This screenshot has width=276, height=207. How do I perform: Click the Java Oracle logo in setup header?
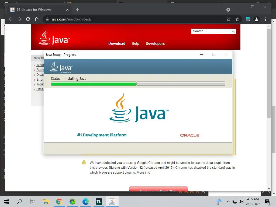pos(61,67)
